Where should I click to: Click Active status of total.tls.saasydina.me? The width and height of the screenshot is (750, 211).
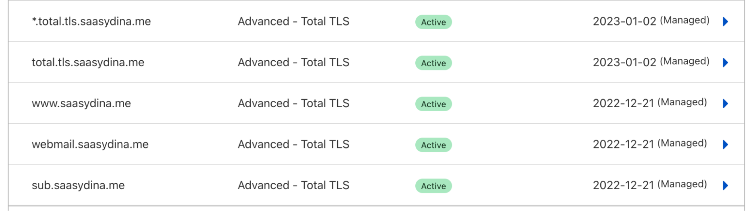click(x=433, y=63)
